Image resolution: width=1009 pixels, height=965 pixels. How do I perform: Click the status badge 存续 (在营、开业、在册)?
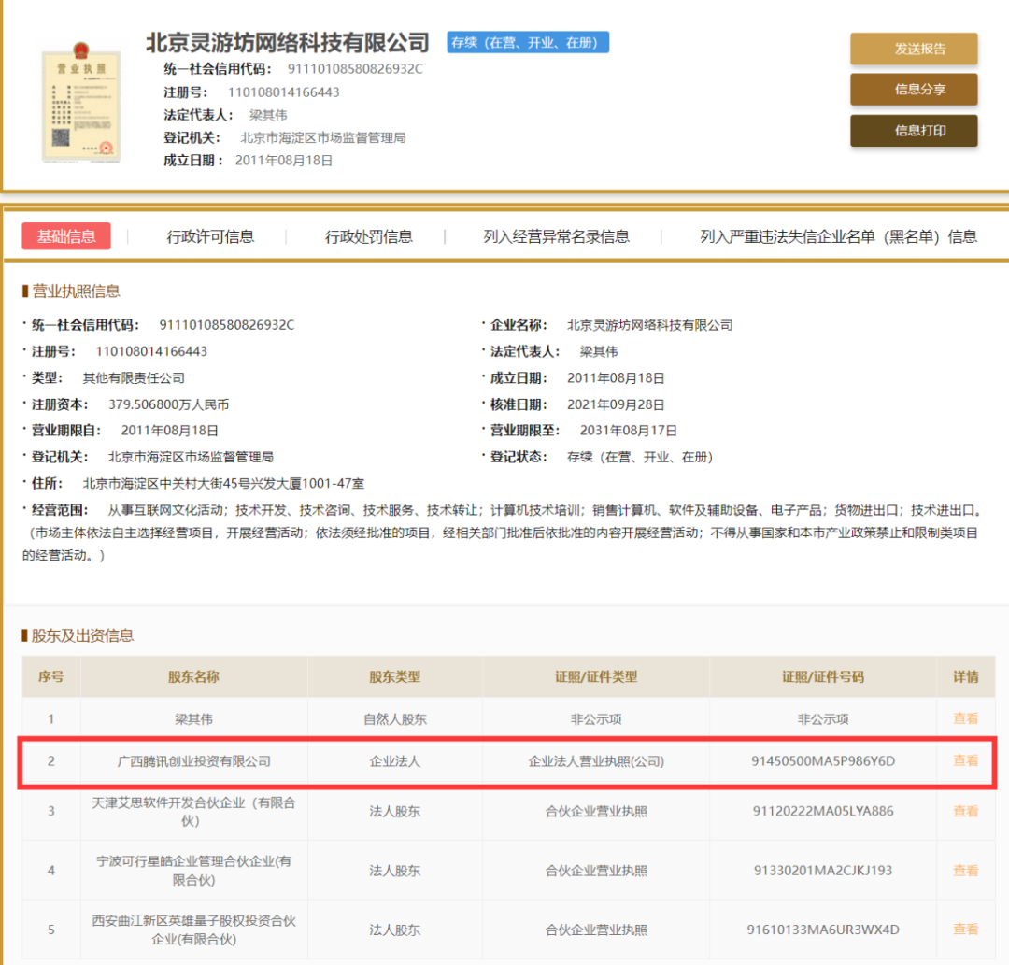tap(528, 42)
